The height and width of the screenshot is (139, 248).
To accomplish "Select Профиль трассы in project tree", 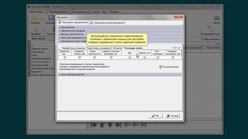I will (40, 49).
